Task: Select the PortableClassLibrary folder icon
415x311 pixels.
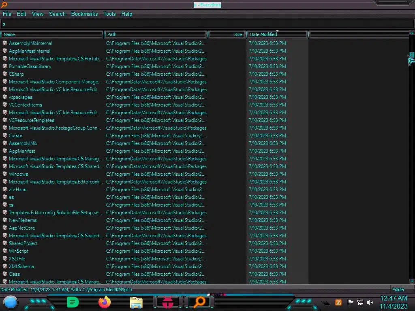Action: pos(5,66)
